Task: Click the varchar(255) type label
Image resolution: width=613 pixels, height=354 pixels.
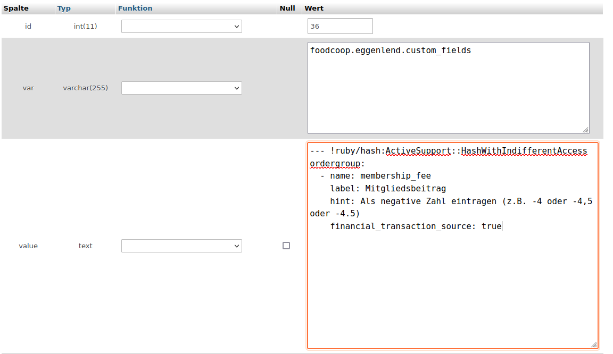Action: 85,88
